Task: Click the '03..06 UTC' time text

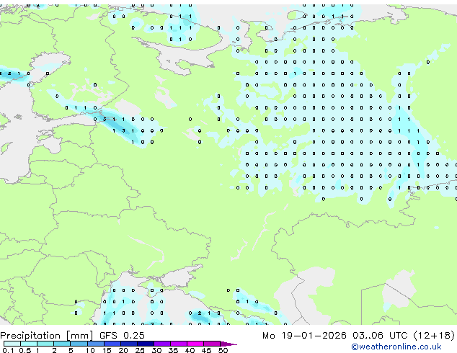Action: pos(380,336)
